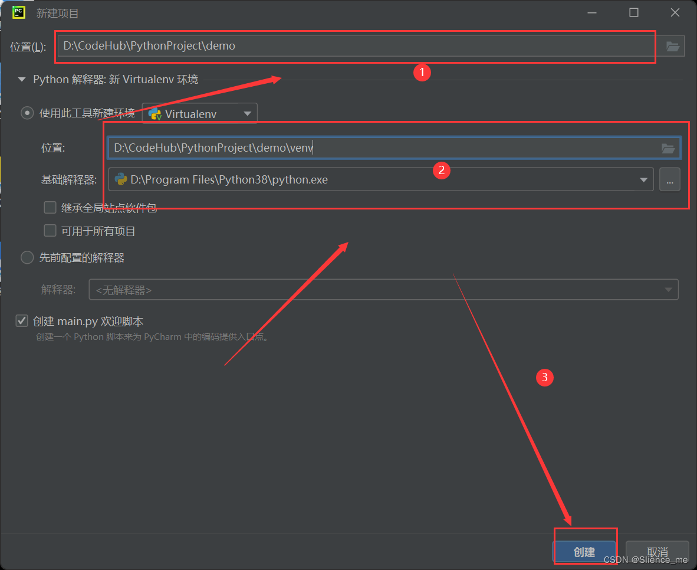Click project location field with demo path

point(357,46)
